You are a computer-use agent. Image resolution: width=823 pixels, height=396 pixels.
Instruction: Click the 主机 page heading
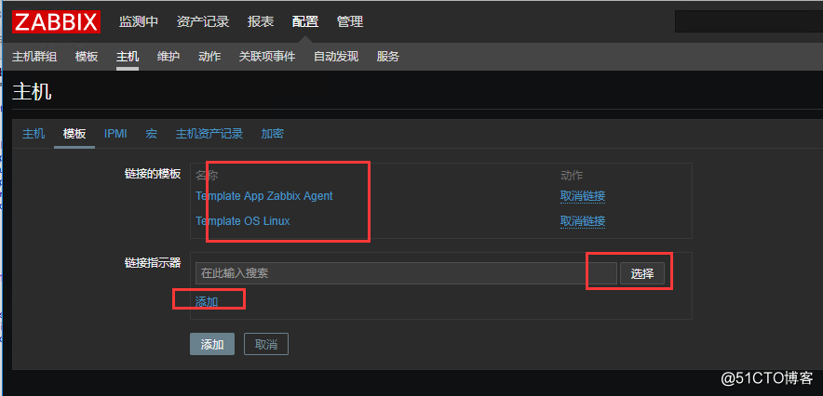(x=32, y=92)
